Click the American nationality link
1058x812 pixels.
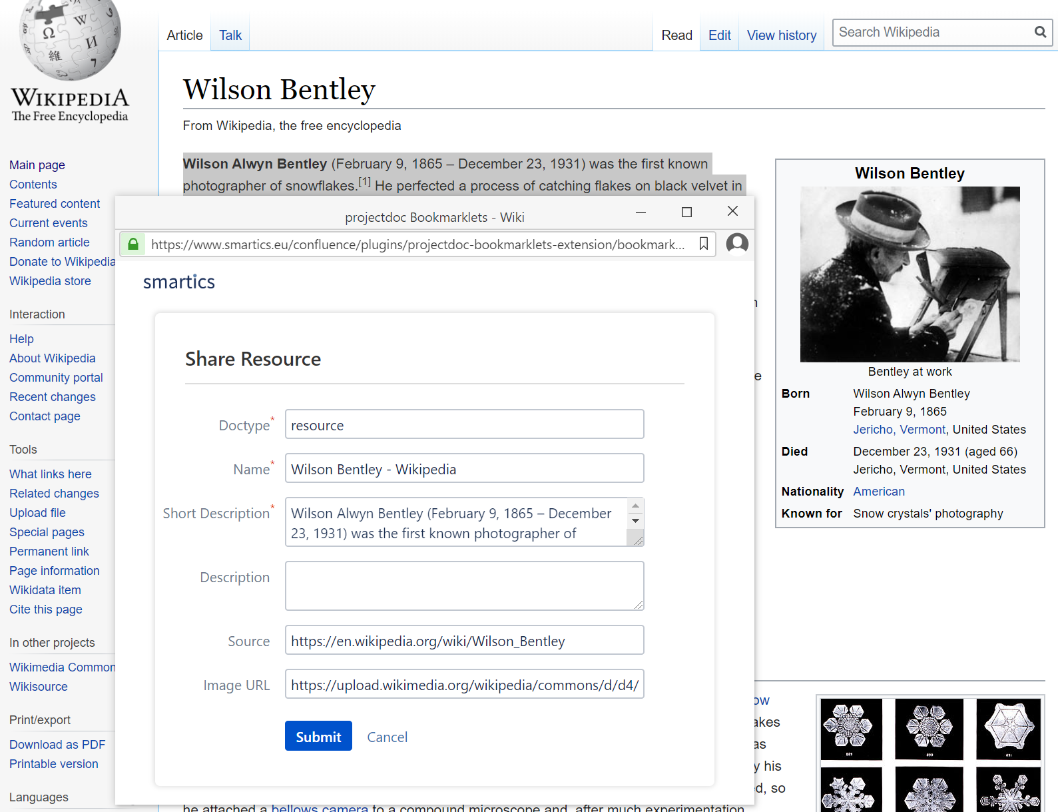coord(879,492)
